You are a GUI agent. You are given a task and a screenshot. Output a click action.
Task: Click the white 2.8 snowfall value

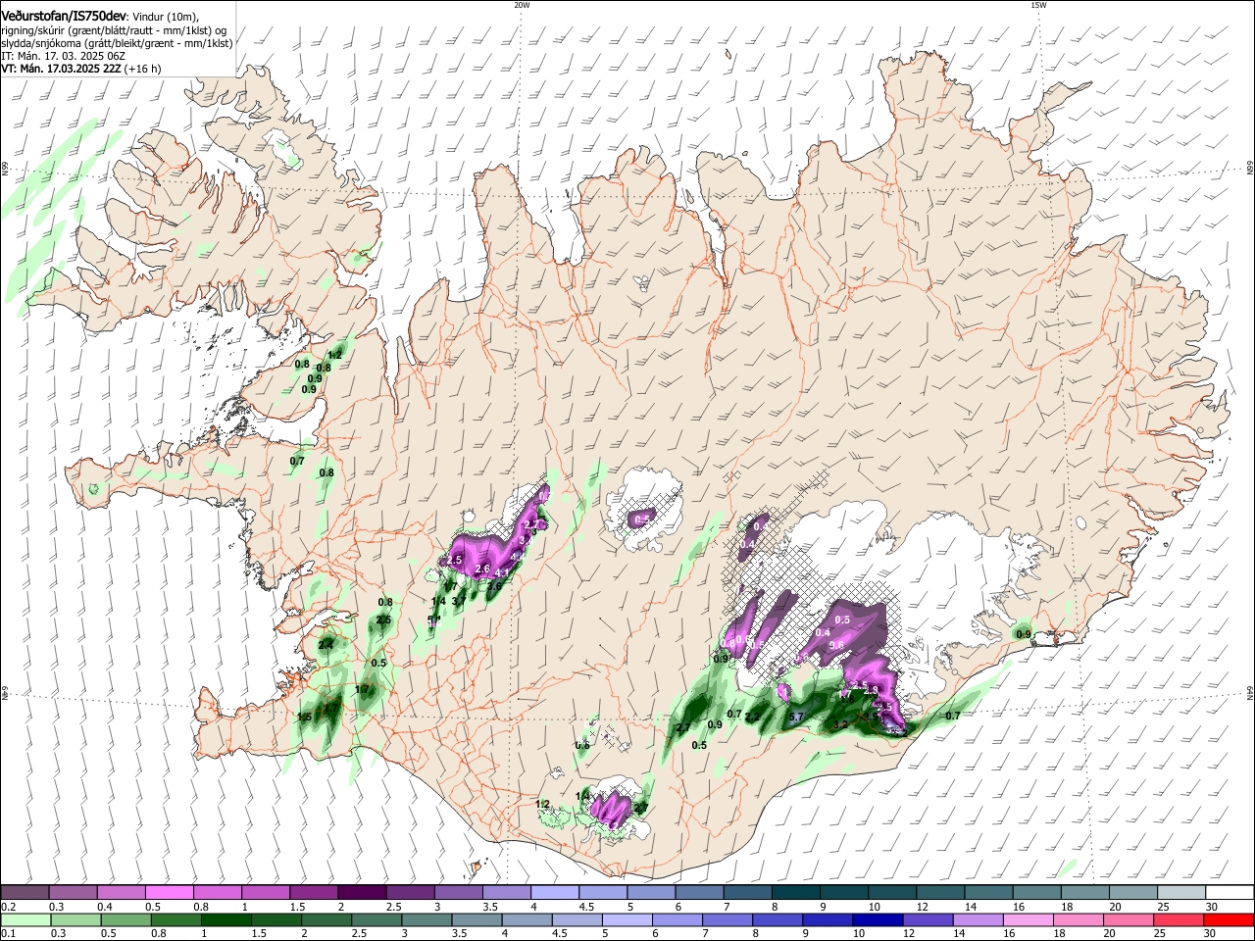coord(873,690)
